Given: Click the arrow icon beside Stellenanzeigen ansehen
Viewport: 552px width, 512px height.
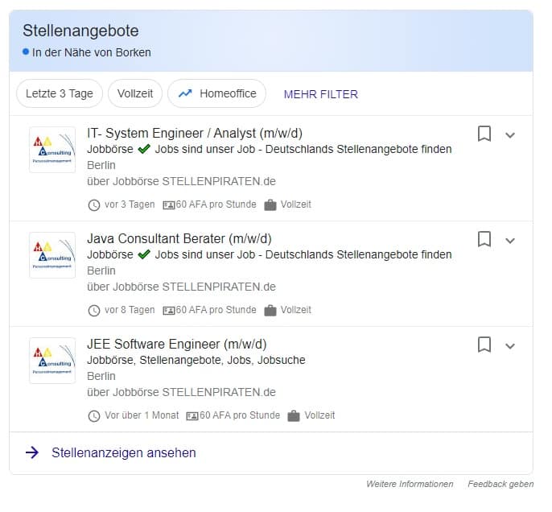Looking at the screenshot, I should (x=32, y=453).
